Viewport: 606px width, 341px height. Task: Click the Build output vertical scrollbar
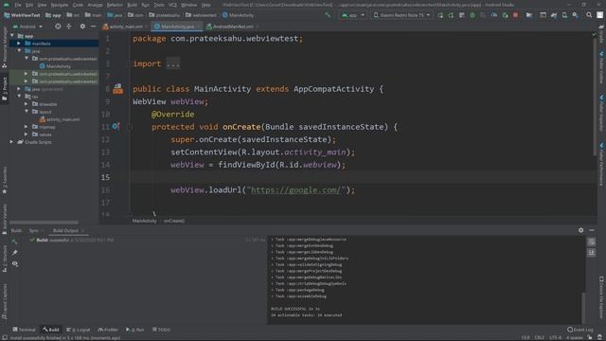click(x=583, y=307)
